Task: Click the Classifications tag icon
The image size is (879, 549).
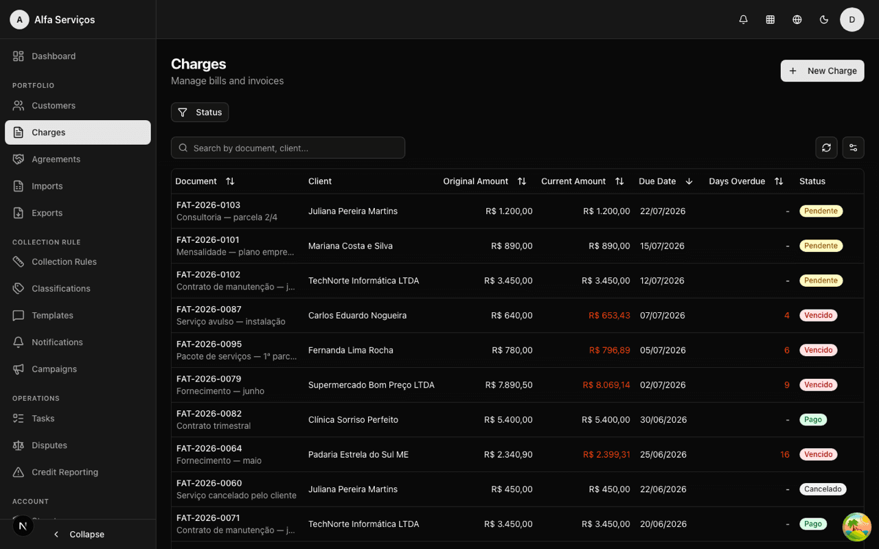Action: click(19, 288)
